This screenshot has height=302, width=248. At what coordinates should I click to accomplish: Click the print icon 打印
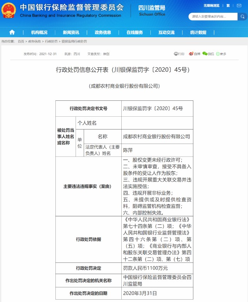[179, 54]
